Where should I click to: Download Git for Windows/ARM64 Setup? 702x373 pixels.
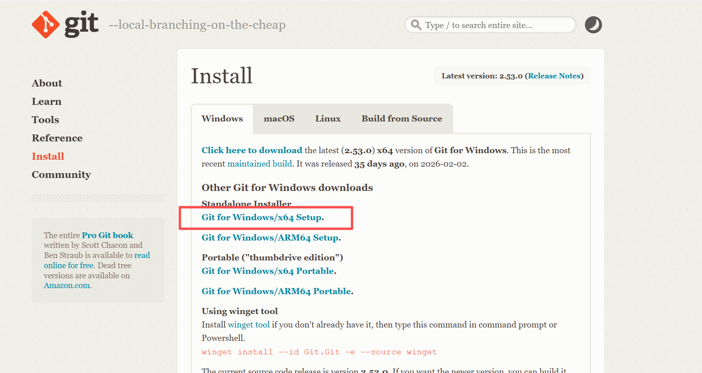click(x=270, y=238)
